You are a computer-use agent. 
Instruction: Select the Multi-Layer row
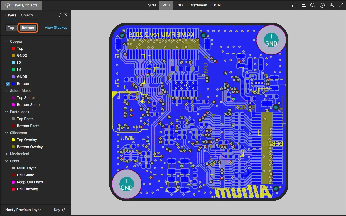click(36, 168)
